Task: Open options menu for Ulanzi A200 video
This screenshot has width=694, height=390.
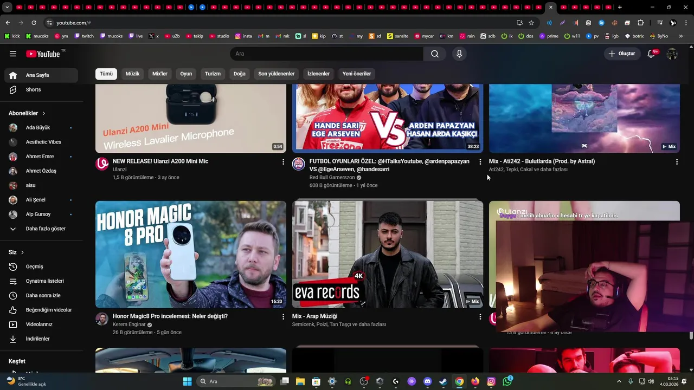Action: tap(283, 161)
